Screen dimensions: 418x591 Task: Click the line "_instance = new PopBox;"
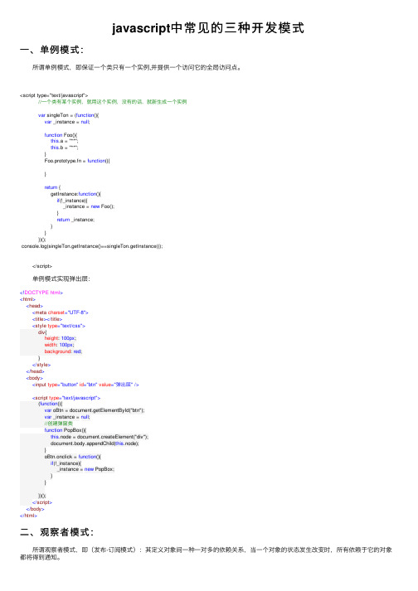coord(85,469)
